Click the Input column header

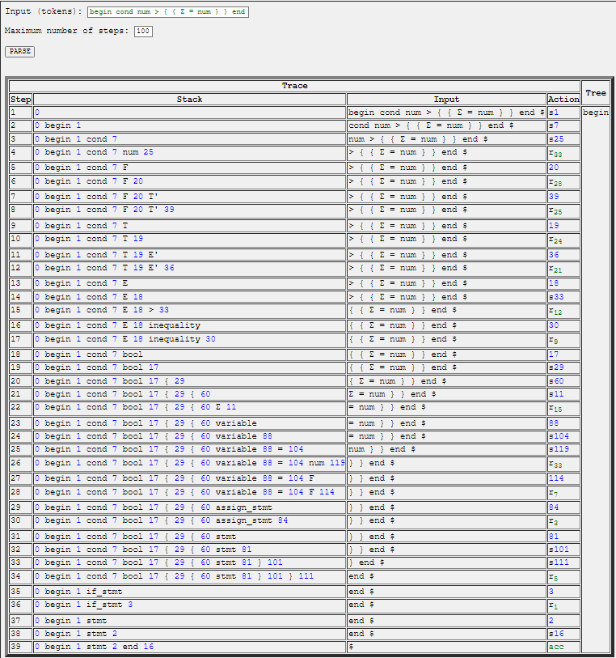click(447, 100)
